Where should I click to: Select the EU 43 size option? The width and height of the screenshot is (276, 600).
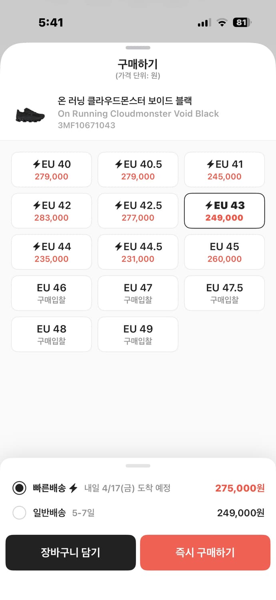[224, 211]
